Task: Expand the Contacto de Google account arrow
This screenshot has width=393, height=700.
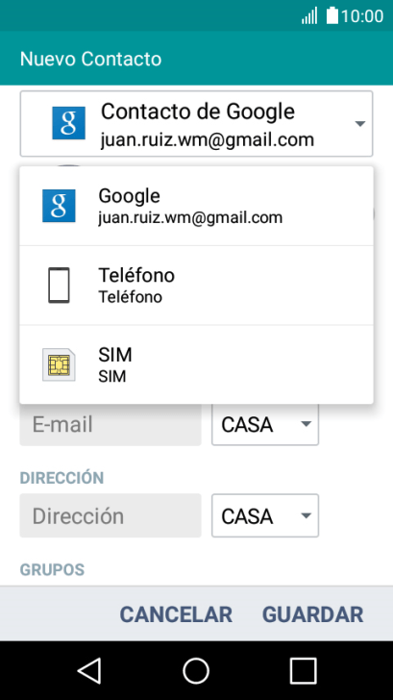Action: [360, 124]
